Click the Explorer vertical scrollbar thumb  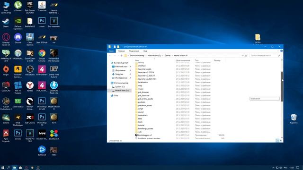[x=282, y=86]
